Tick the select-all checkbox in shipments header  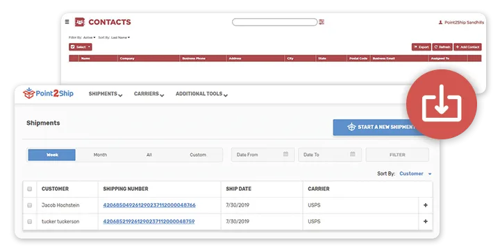[x=30, y=189]
